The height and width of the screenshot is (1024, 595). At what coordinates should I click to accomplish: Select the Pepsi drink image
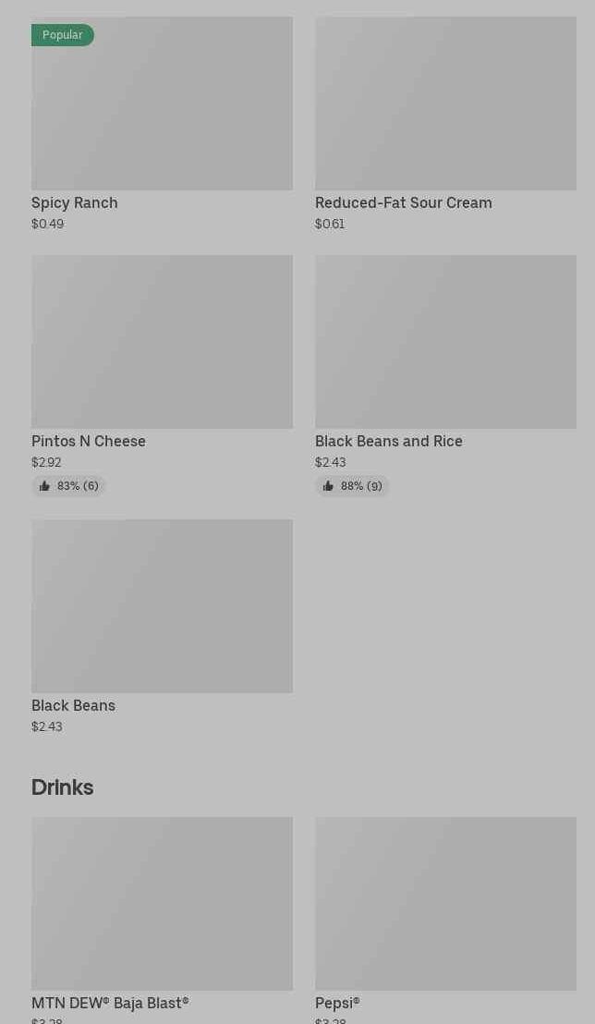[445, 904]
